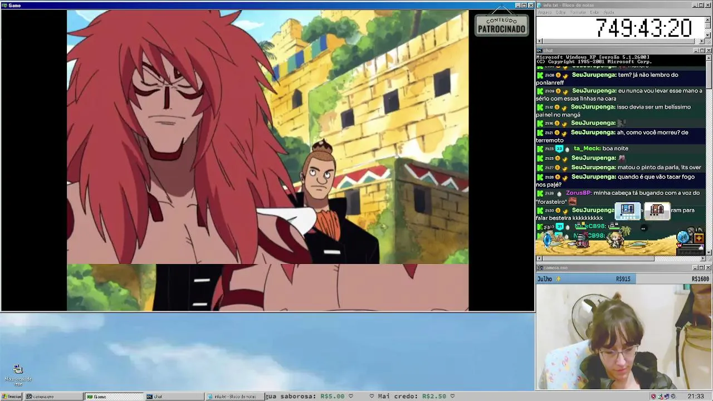Click the blonde character sprite in the pixel game
The height and width of the screenshot is (401, 713).
pyautogui.click(x=616, y=239)
